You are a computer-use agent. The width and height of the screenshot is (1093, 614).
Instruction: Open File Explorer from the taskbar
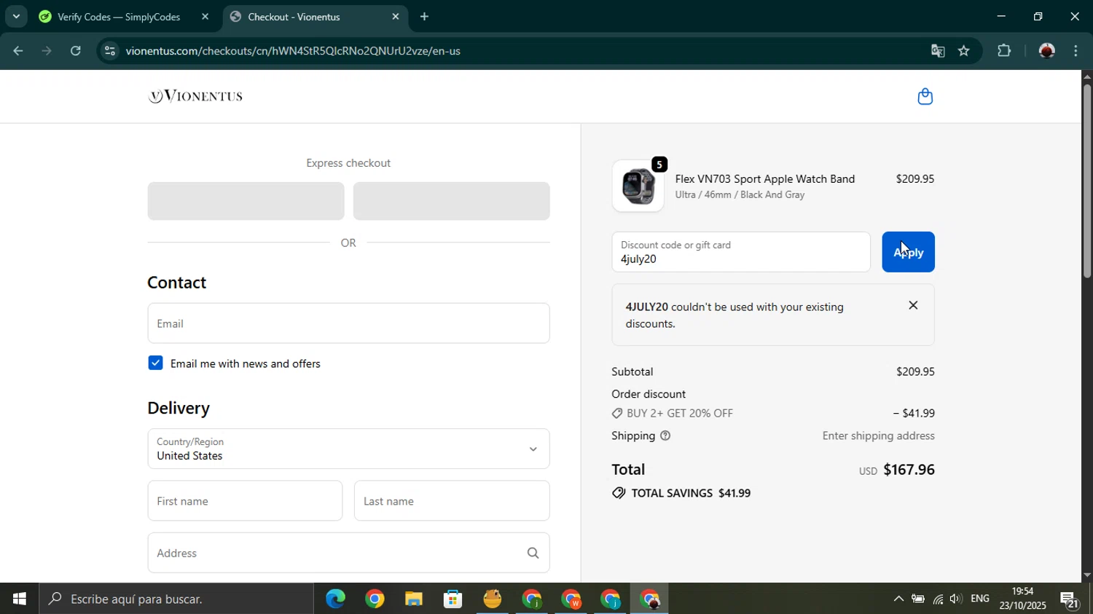(x=414, y=599)
